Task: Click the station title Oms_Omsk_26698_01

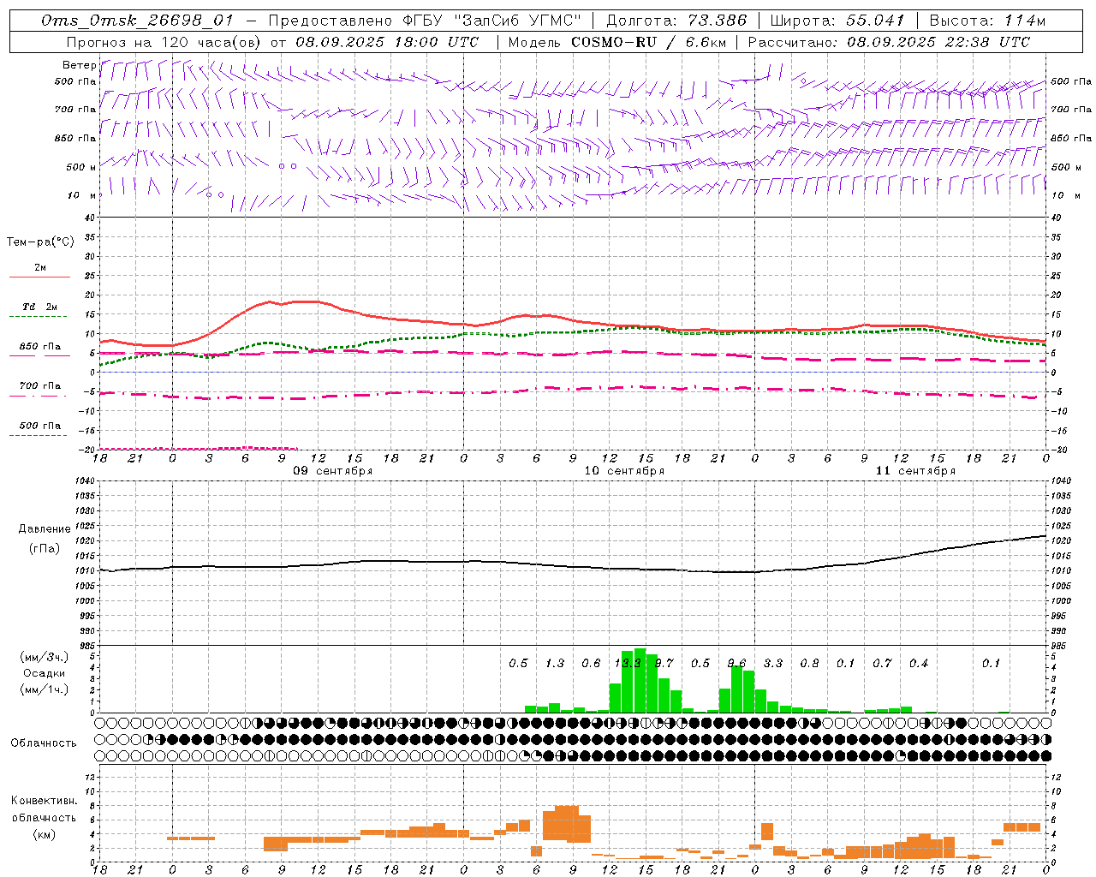Action: coord(137,21)
